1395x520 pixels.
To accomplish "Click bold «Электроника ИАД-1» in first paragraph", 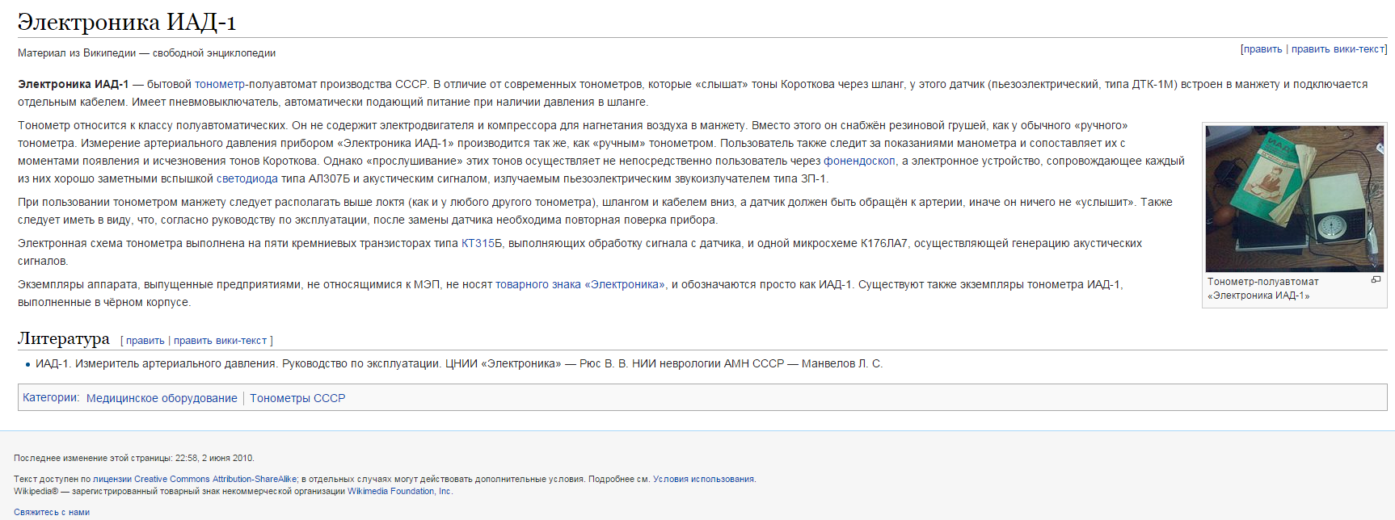I will (74, 84).
